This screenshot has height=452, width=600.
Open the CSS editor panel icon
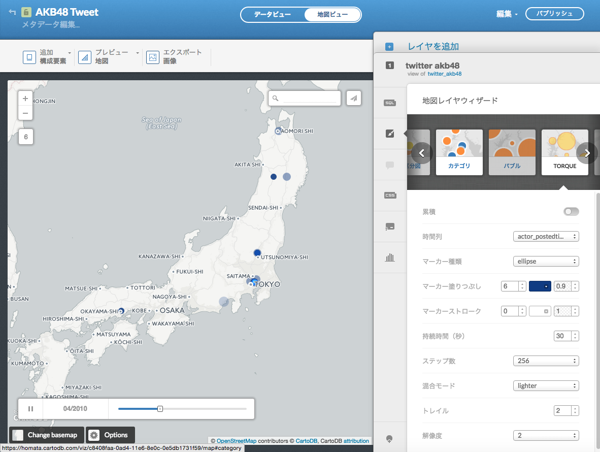(390, 195)
